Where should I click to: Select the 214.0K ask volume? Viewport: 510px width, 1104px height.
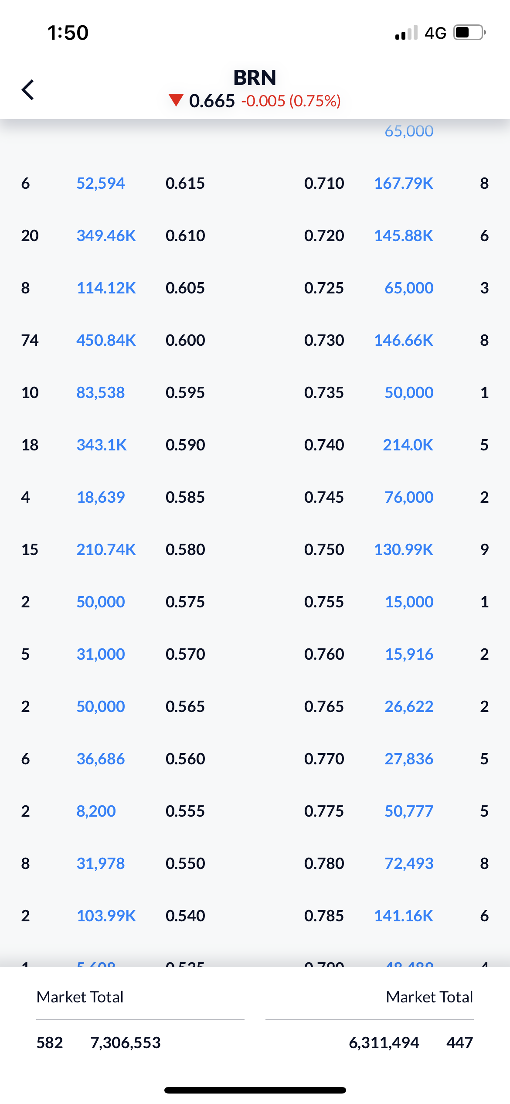pyautogui.click(x=408, y=445)
